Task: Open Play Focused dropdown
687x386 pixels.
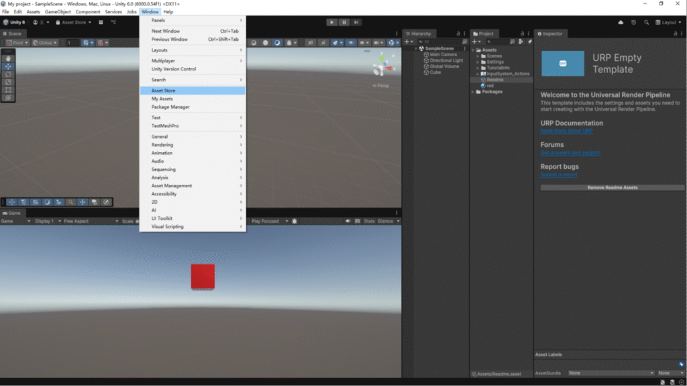Action: [x=270, y=221]
